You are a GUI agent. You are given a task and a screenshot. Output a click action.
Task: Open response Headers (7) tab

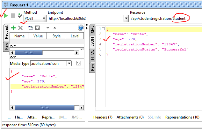click(x=103, y=117)
